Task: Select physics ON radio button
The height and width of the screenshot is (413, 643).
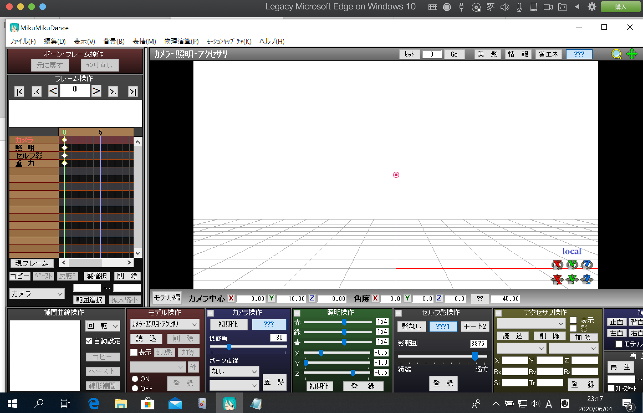Action: [x=135, y=379]
